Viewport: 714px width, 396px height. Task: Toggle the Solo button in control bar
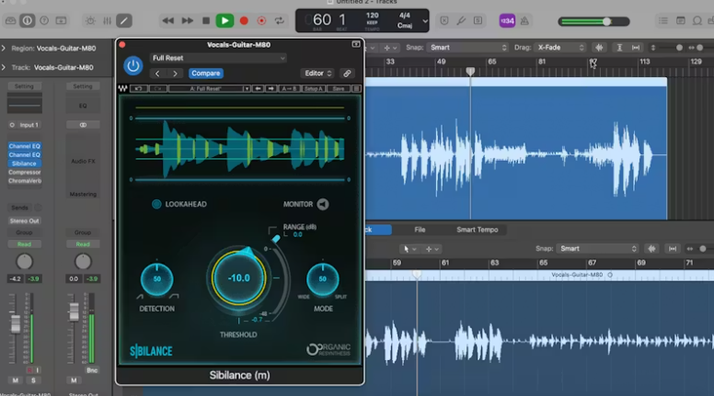(x=478, y=21)
